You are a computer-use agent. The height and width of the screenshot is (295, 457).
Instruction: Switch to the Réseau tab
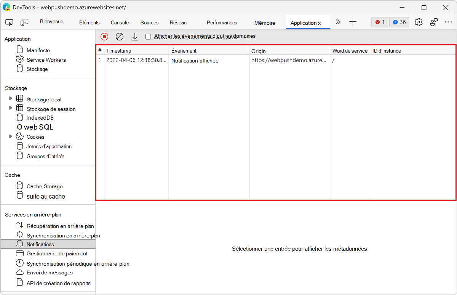coord(178,22)
